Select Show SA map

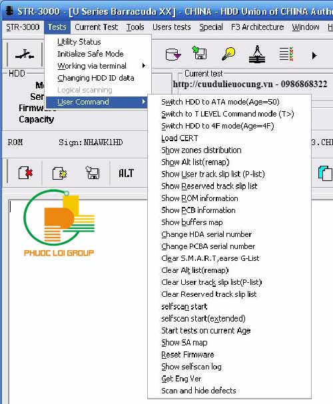(229, 343)
